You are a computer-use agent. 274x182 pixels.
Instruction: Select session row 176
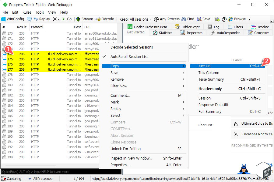[51, 64]
